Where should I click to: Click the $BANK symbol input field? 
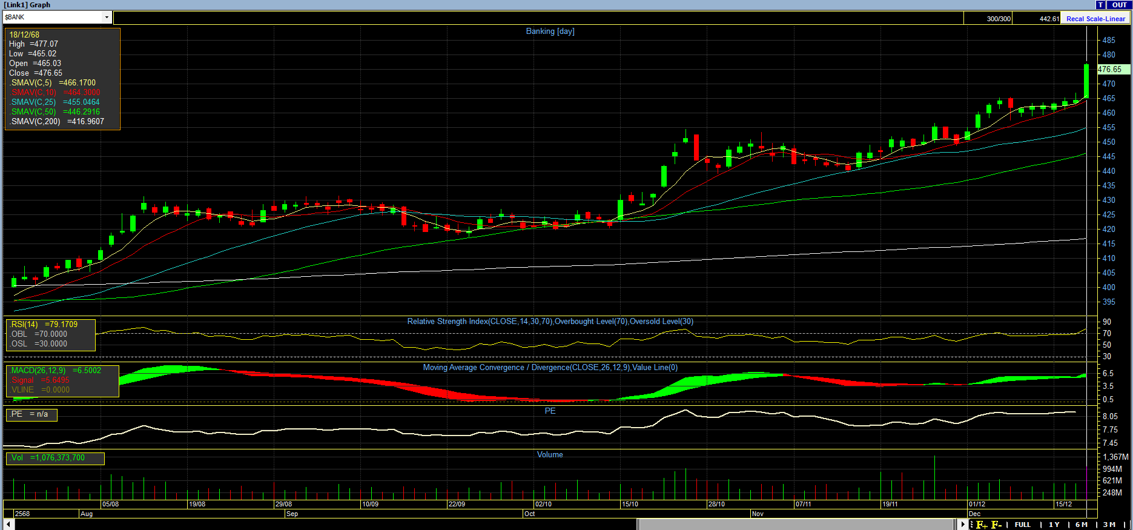click(53, 17)
